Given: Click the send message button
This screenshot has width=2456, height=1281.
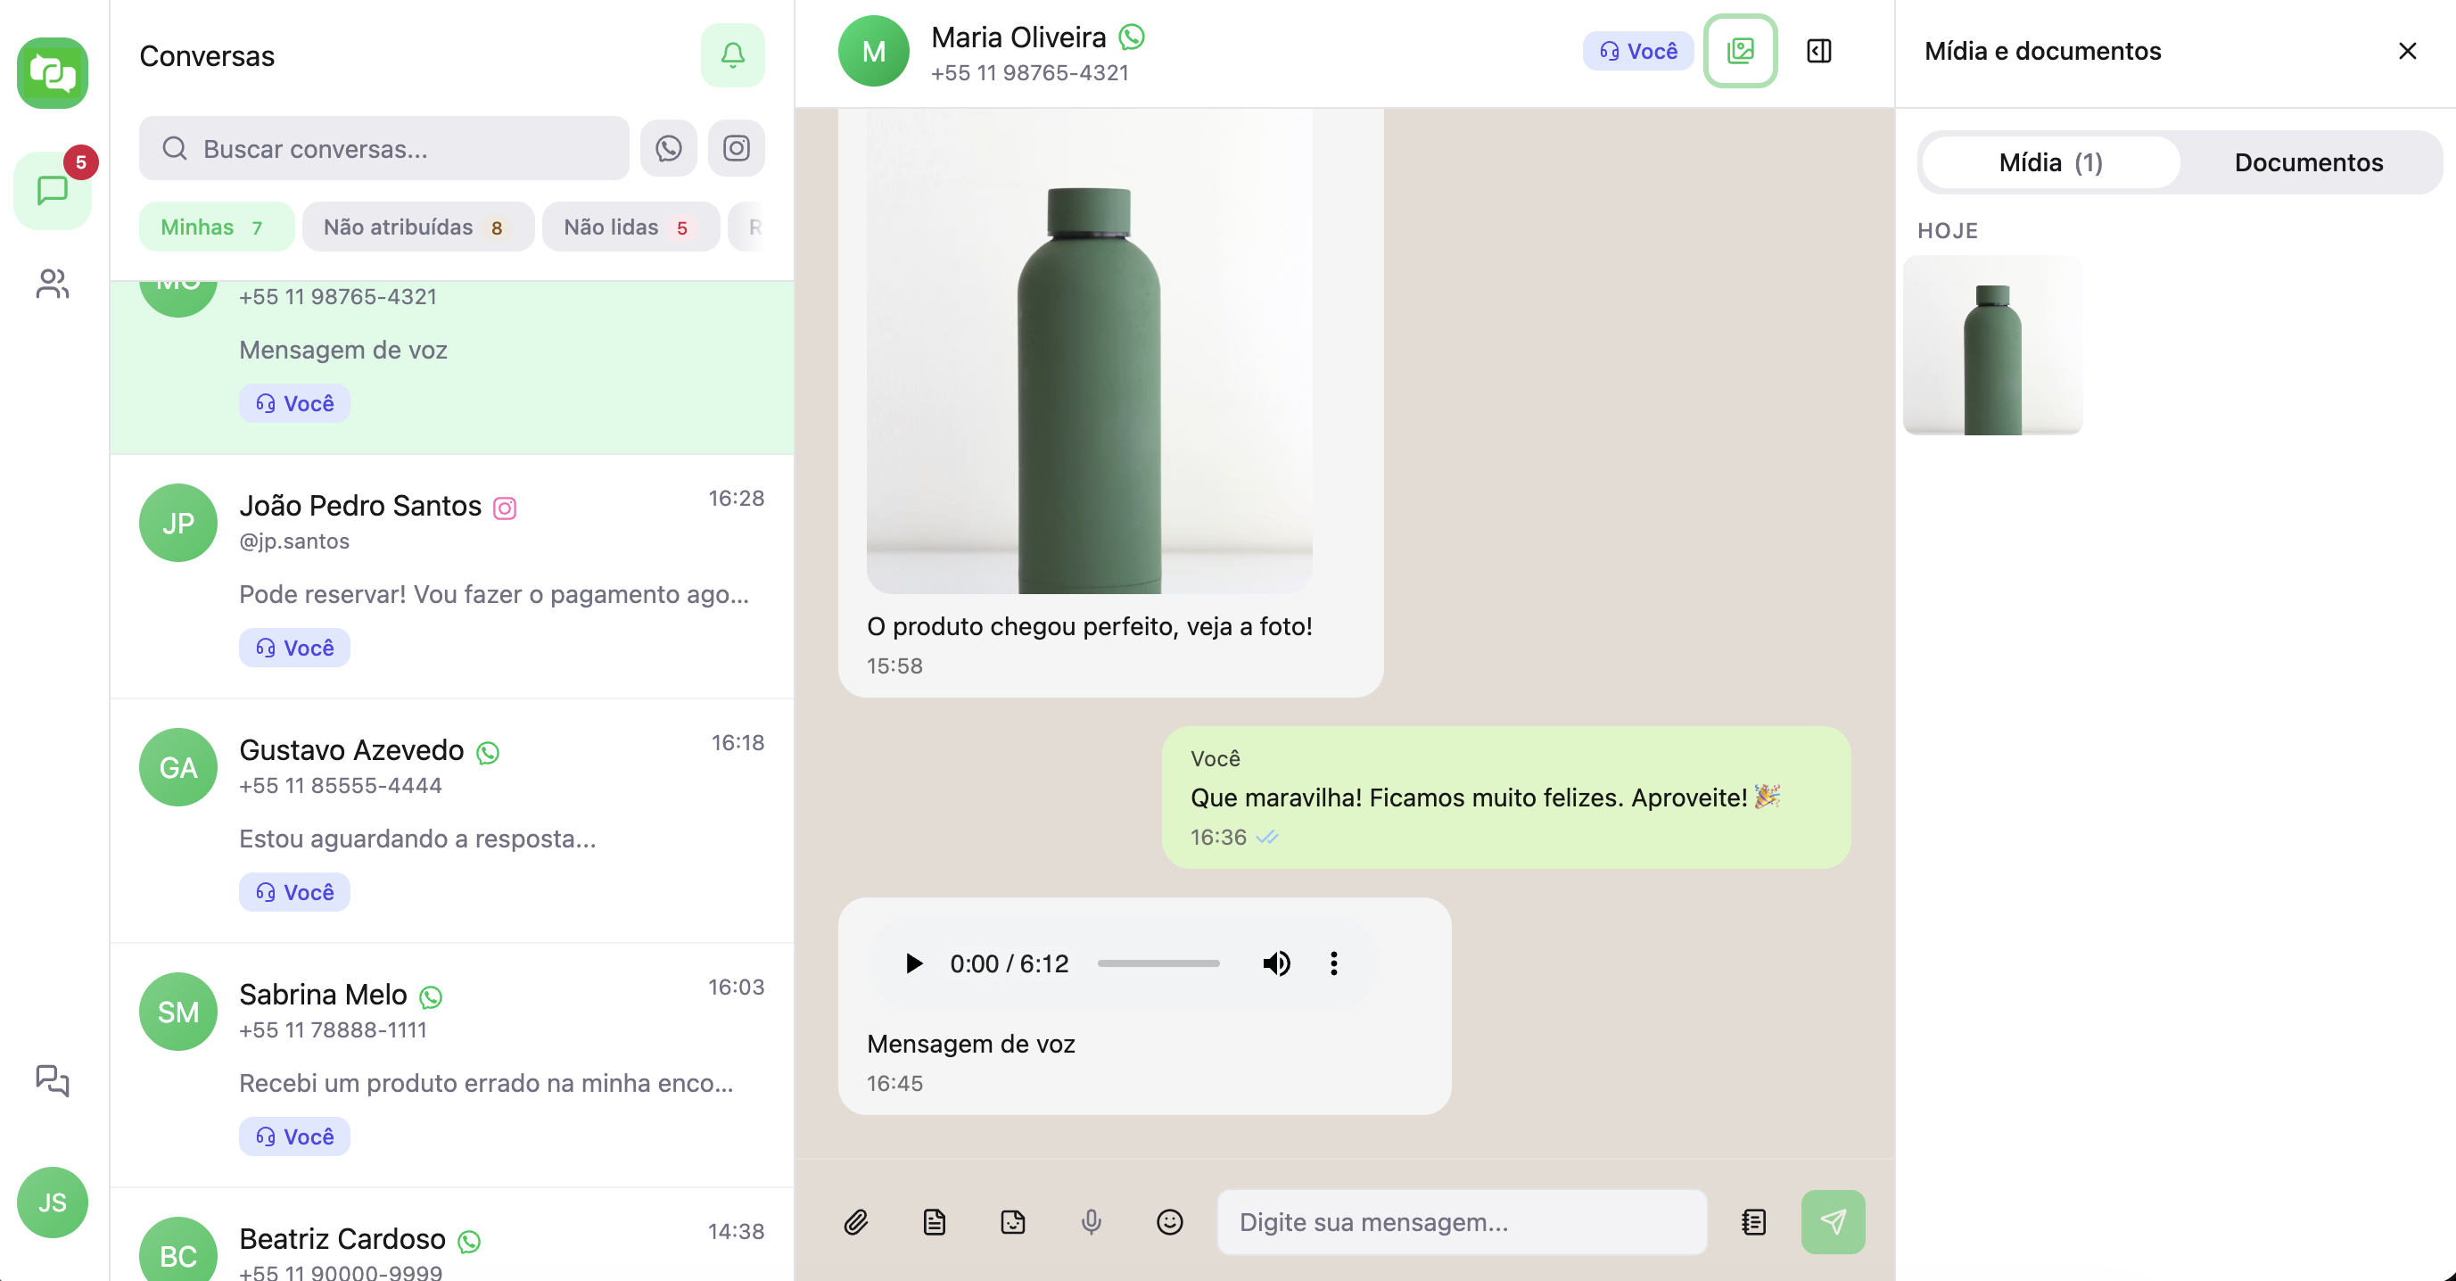Looking at the screenshot, I should (1833, 1222).
